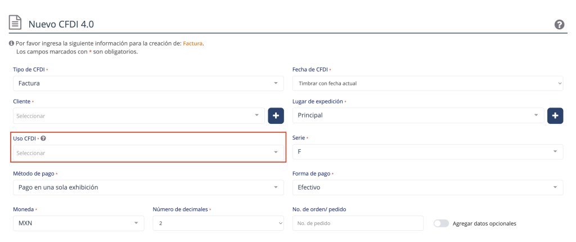Image resolution: width=576 pixels, height=242 pixels.
Task: Toggle Agregar datos opcionales switch
Action: click(x=441, y=223)
